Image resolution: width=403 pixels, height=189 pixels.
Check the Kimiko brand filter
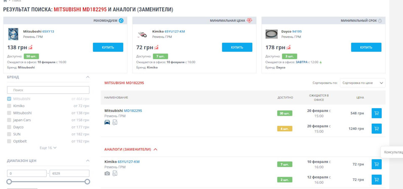pos(9,106)
